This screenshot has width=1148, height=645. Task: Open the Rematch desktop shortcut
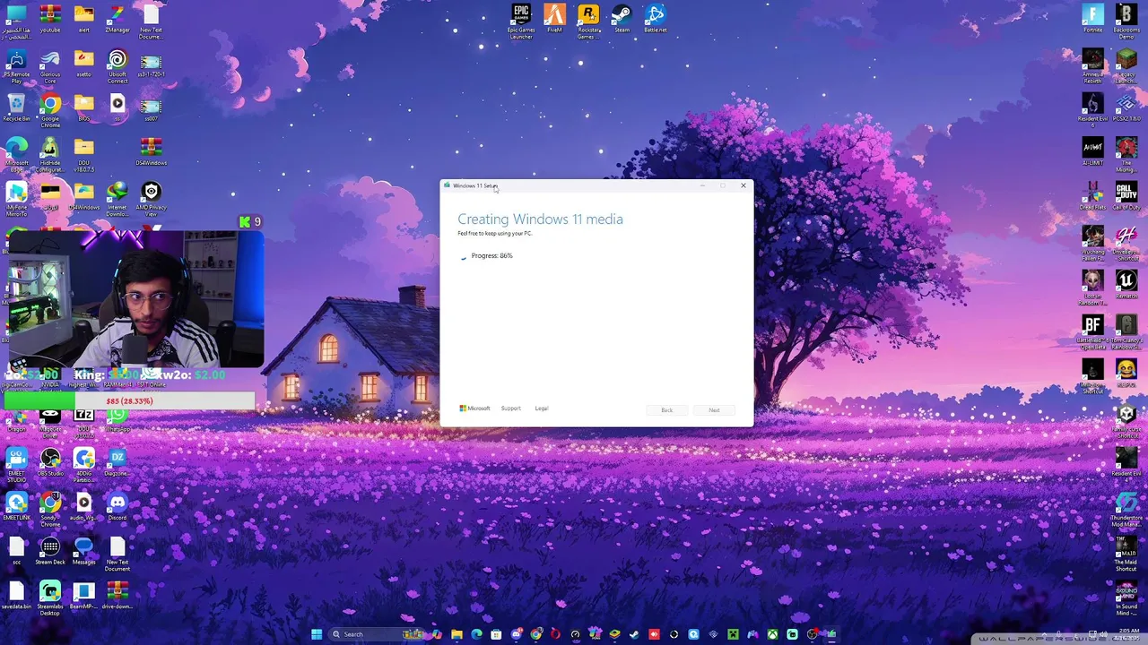click(x=1126, y=286)
